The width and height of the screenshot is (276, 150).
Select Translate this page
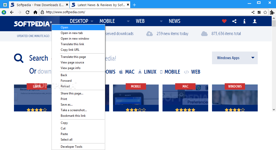78,57
